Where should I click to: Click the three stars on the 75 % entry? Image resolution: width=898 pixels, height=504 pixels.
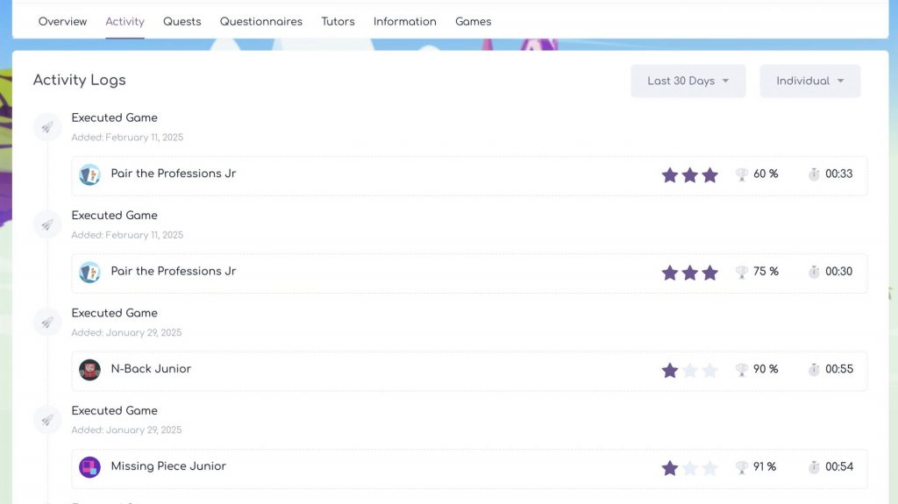click(689, 273)
